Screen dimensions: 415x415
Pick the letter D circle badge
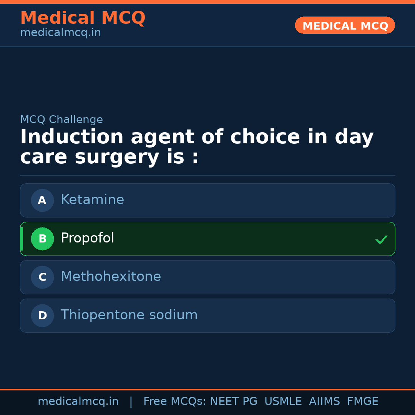click(42, 315)
